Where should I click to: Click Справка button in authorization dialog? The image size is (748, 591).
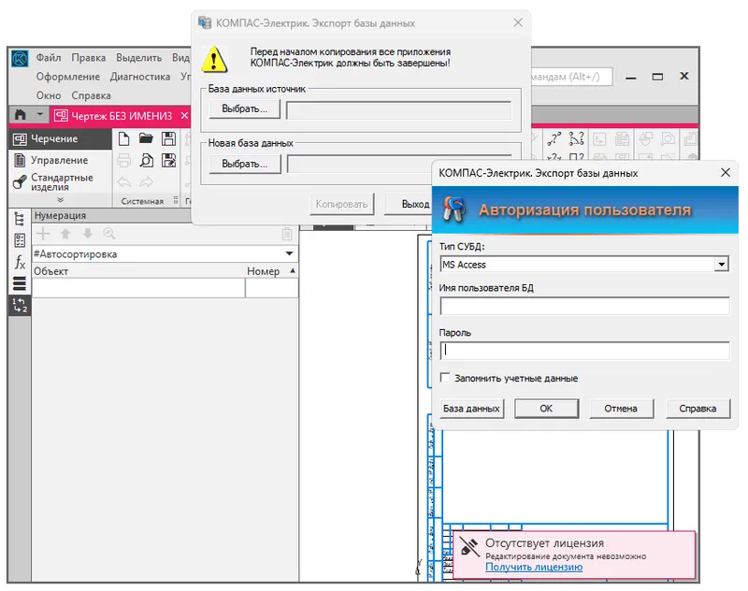tap(698, 409)
